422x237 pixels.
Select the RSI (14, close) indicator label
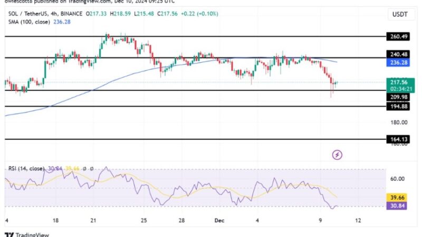coord(26,169)
